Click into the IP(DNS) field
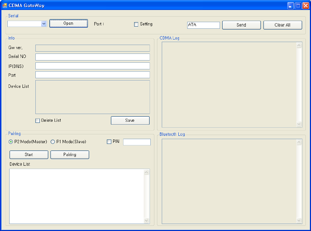 pyautogui.click(x=92, y=66)
